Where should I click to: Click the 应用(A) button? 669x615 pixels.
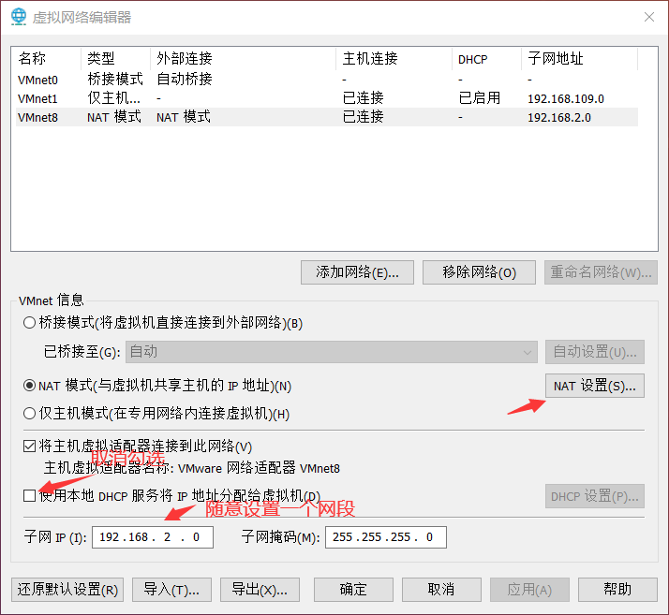click(x=529, y=590)
